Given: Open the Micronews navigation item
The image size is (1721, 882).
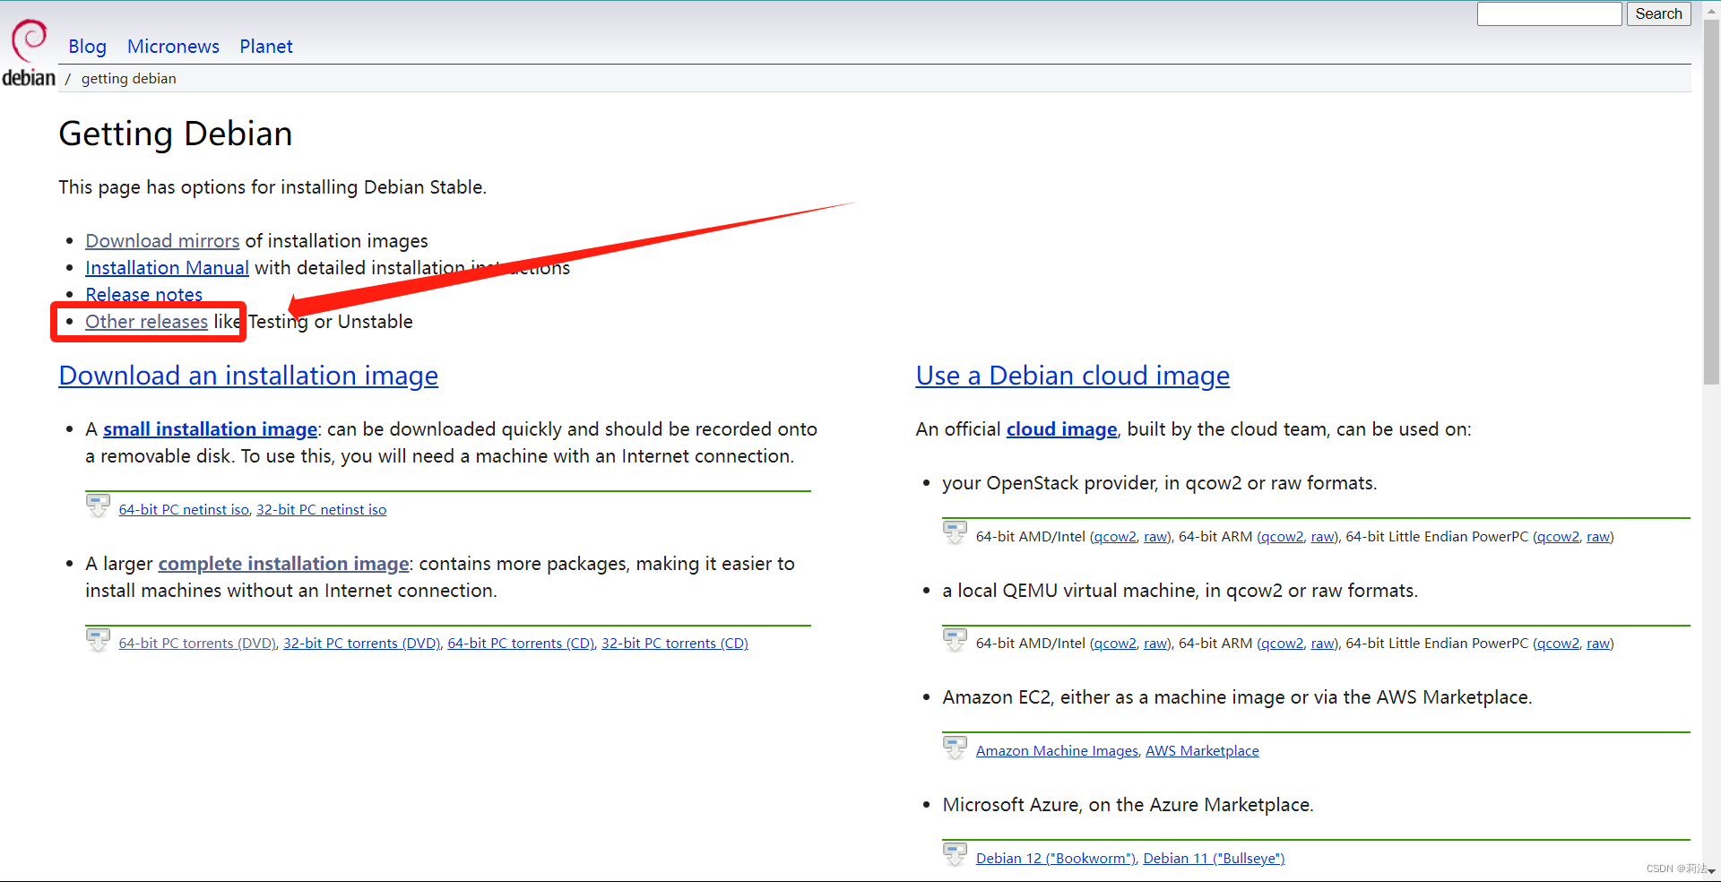Looking at the screenshot, I should (173, 47).
